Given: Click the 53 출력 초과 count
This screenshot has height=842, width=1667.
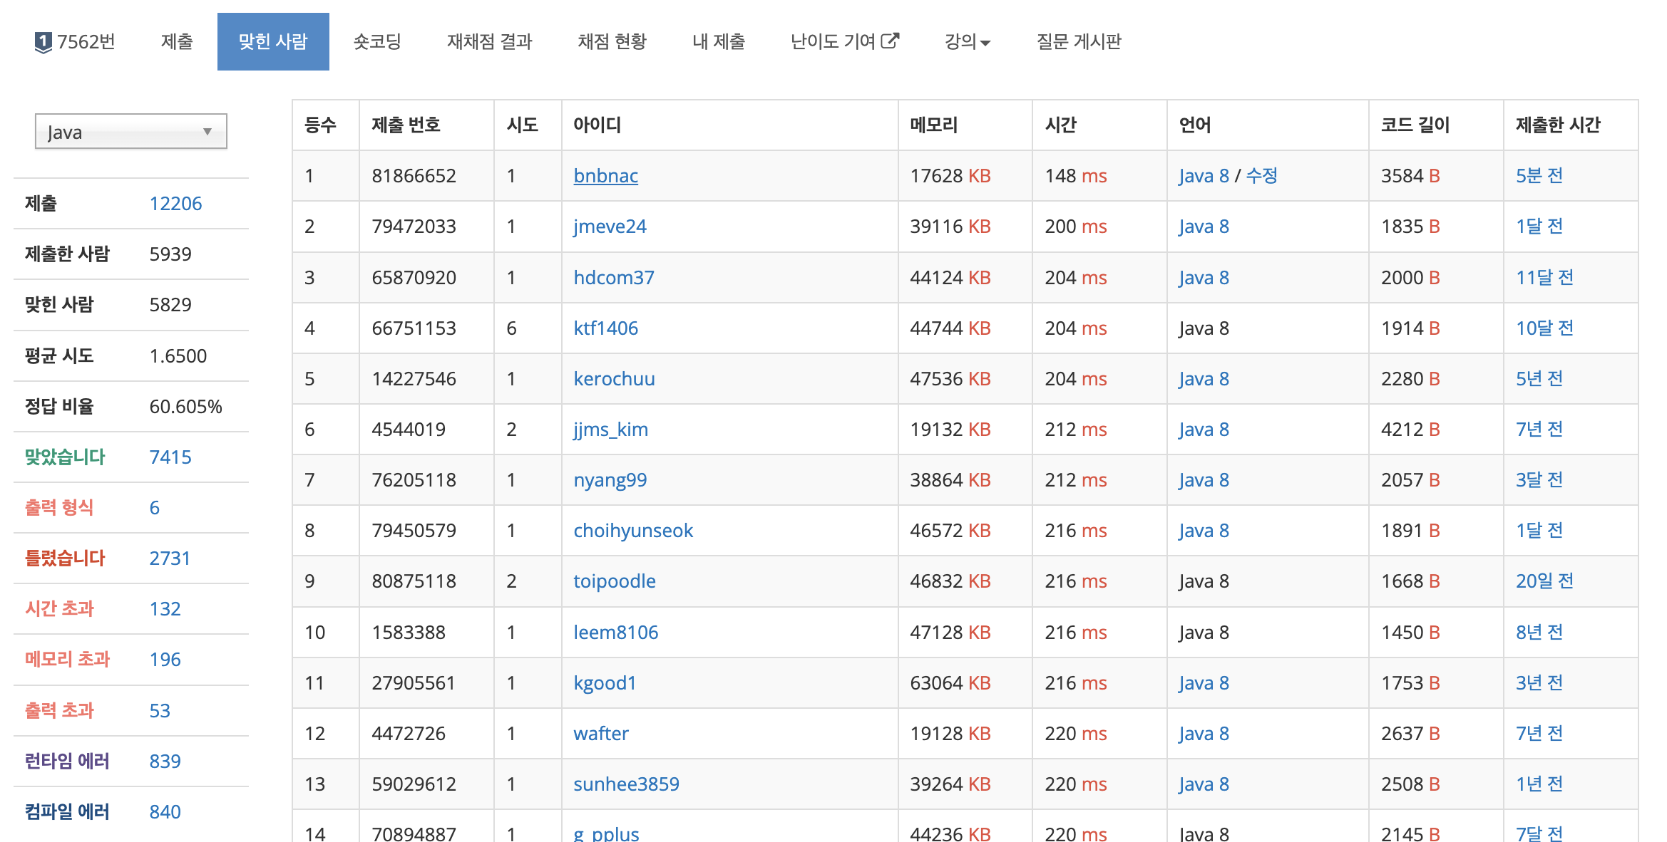Looking at the screenshot, I should pyautogui.click(x=160, y=711).
